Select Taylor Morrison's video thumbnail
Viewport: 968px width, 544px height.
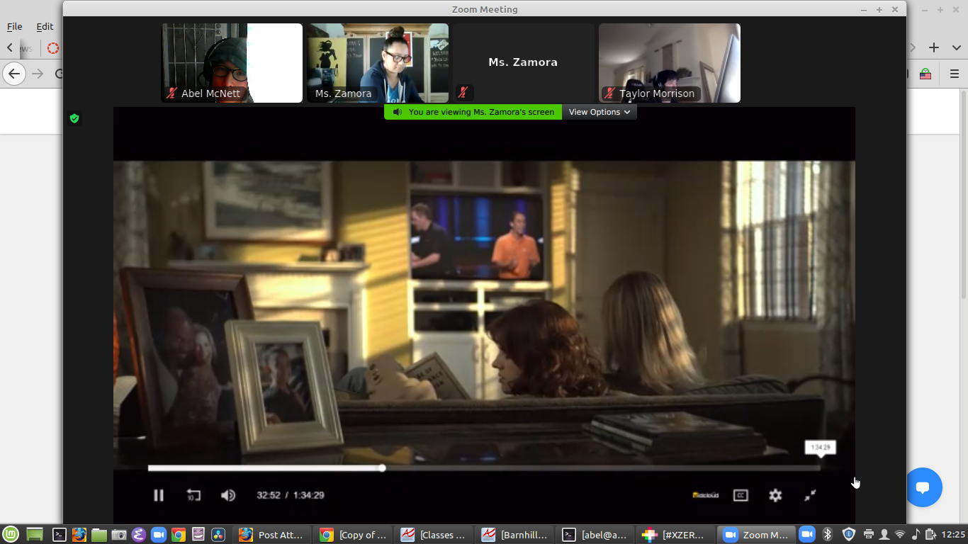[670, 63]
